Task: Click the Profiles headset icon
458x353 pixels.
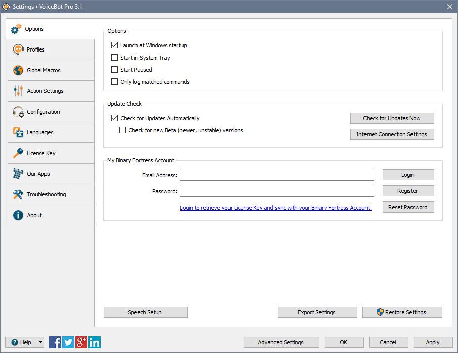Action: 18,49
